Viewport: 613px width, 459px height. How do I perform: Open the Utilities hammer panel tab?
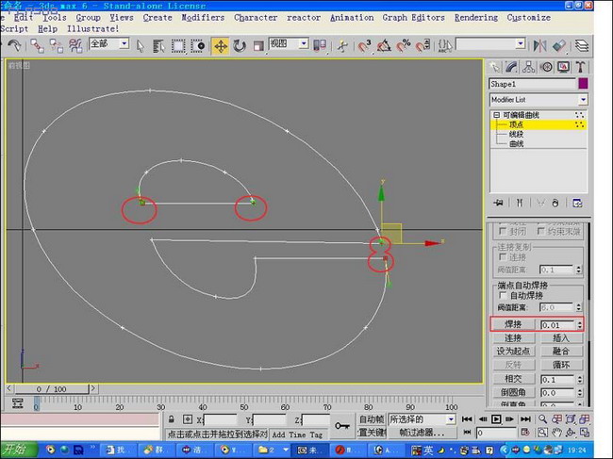[580, 67]
